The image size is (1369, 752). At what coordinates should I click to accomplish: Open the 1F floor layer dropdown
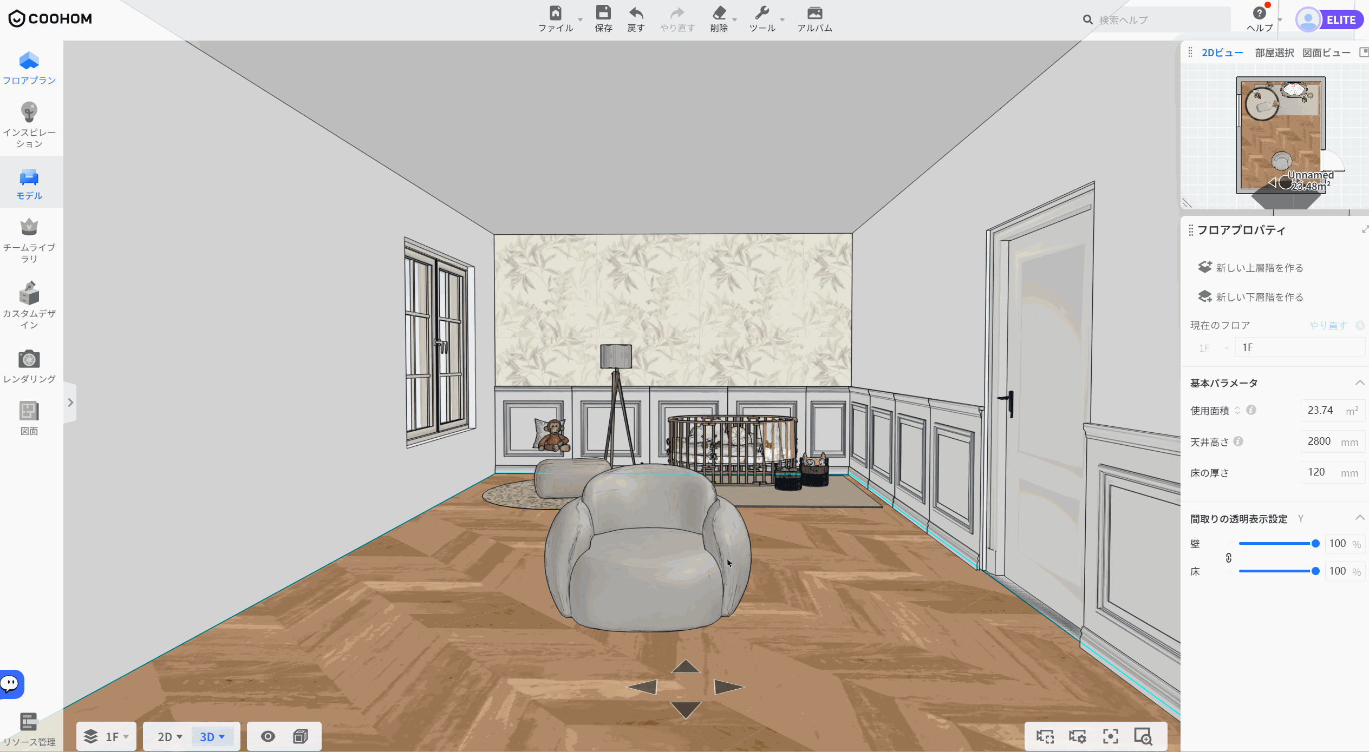click(107, 736)
